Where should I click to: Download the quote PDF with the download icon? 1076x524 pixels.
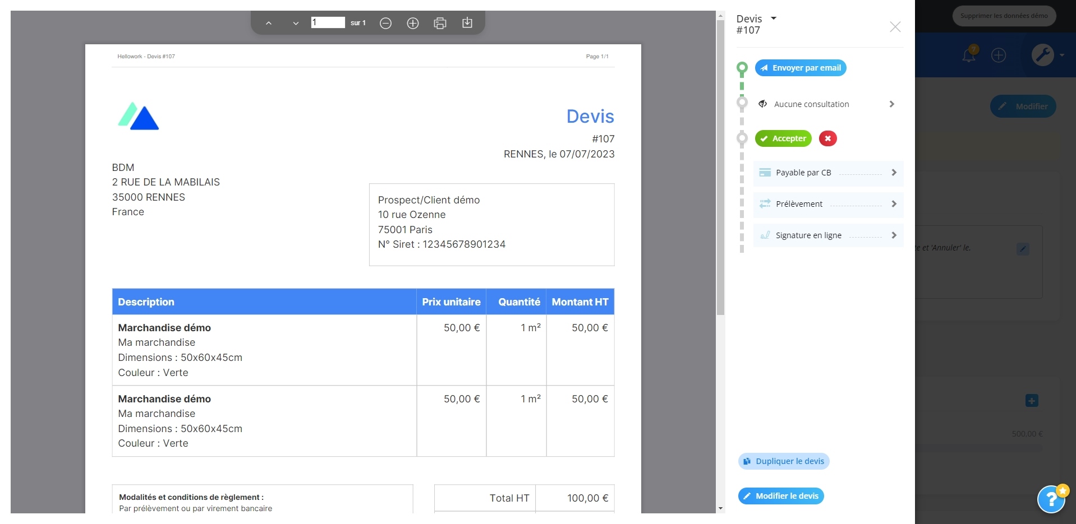coord(467,23)
